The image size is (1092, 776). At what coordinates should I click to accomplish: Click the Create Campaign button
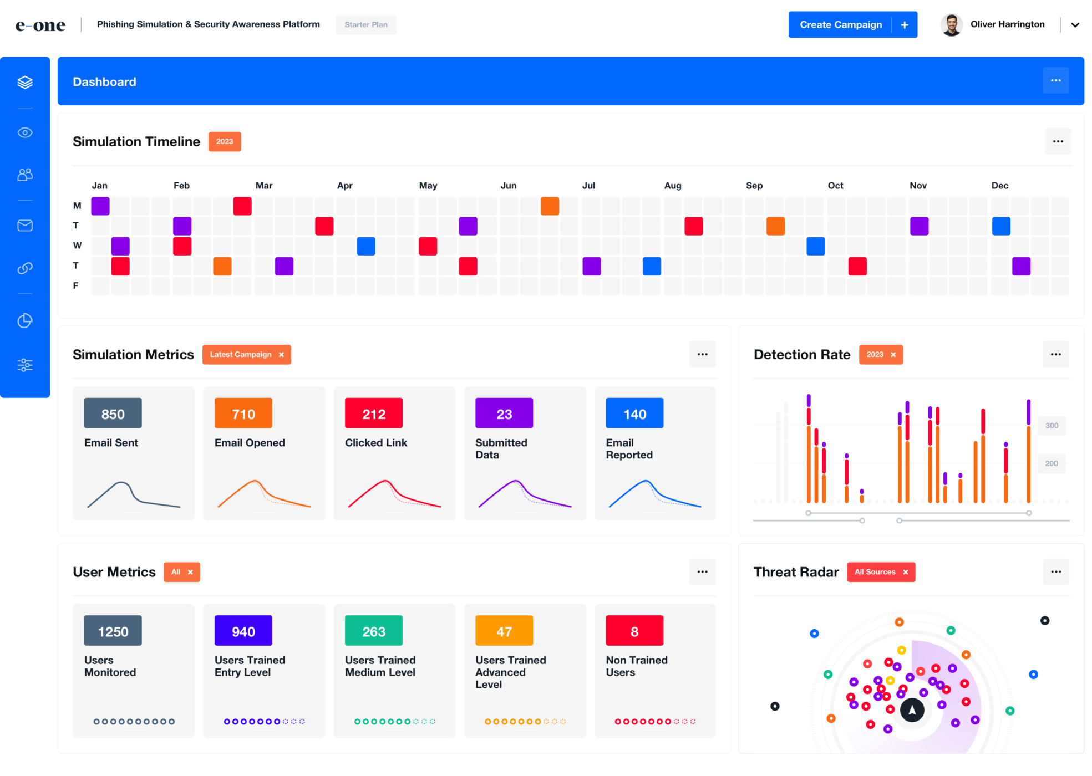point(840,25)
